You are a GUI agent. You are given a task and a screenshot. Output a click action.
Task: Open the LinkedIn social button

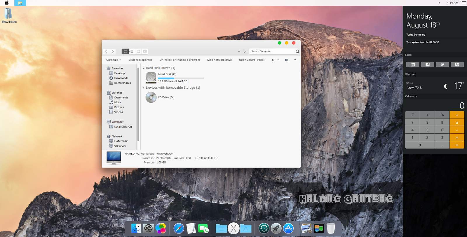point(413,65)
